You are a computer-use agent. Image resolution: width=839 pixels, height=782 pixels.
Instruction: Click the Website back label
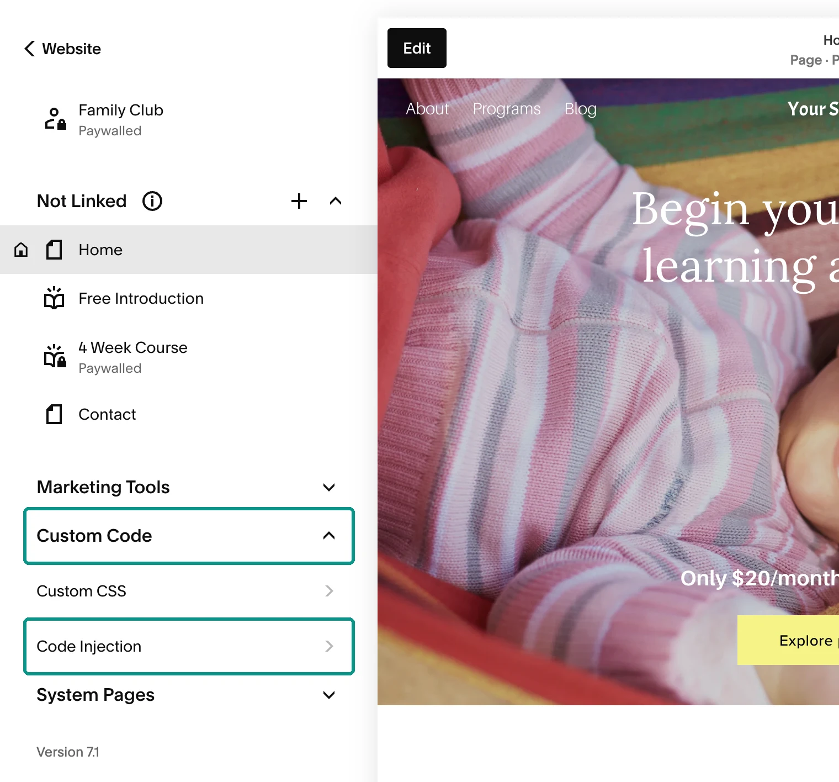[72, 49]
